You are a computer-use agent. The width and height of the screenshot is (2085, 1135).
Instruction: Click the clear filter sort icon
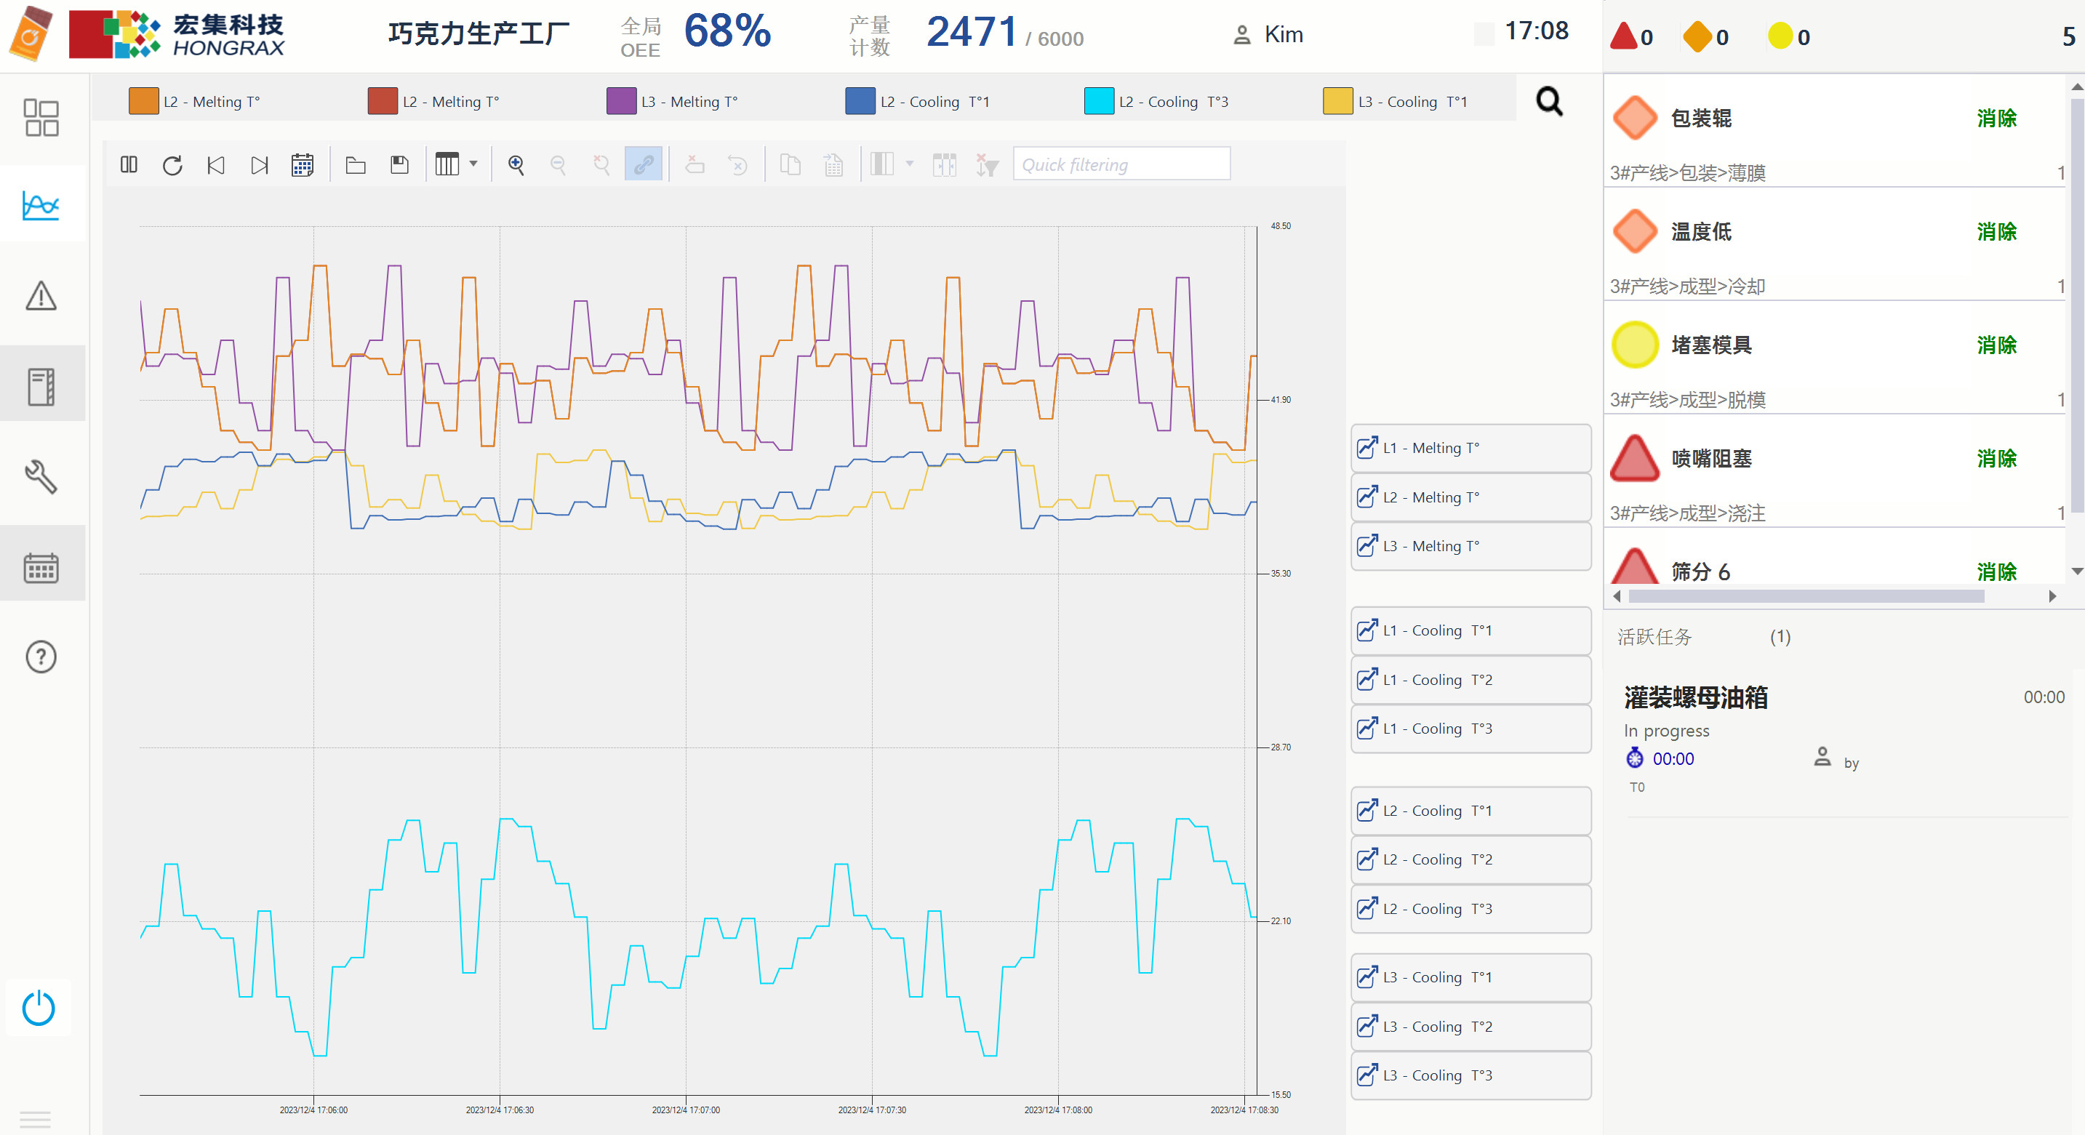[987, 165]
